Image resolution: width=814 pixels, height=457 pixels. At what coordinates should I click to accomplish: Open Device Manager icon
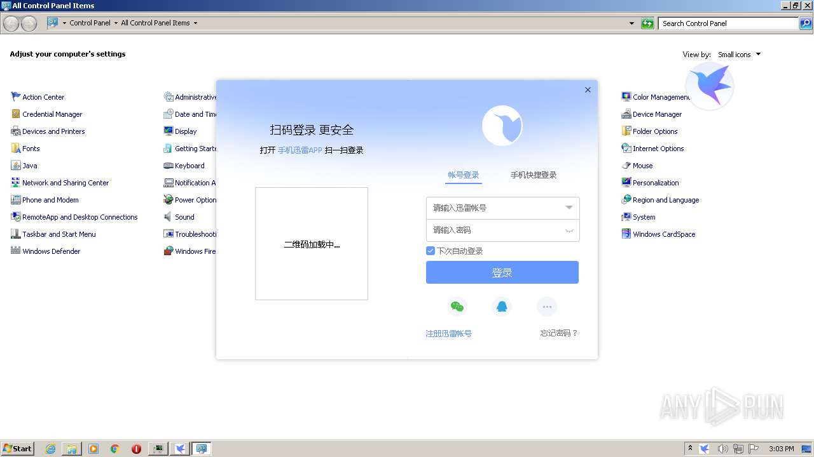[626, 114]
